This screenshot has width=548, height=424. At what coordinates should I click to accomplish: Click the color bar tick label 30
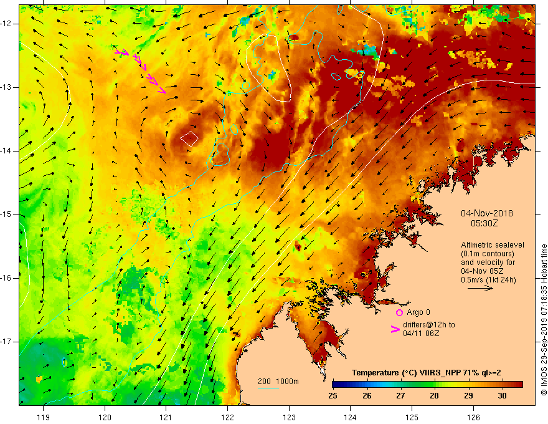click(502, 396)
